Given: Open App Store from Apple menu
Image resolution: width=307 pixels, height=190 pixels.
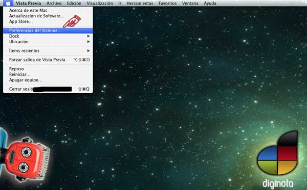Looking at the screenshot, I should (x=48, y=21).
